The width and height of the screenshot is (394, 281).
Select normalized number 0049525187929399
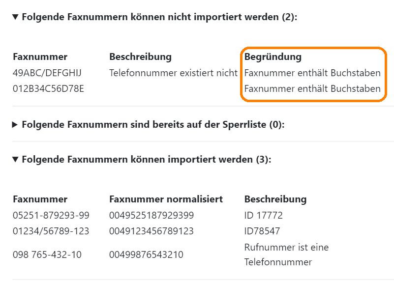[x=152, y=215]
